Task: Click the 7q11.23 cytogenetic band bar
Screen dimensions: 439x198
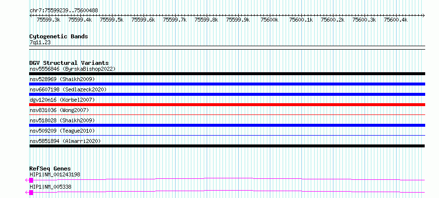Action: pyautogui.click(x=227, y=48)
